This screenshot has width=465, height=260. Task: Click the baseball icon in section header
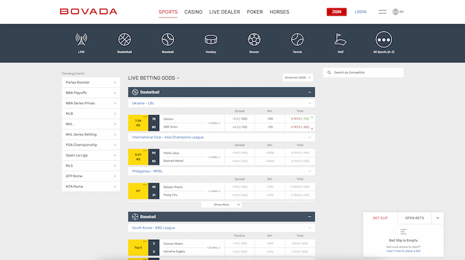135,217
